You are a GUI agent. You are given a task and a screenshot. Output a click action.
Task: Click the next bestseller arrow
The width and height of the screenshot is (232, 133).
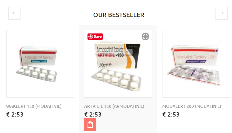click(x=221, y=13)
